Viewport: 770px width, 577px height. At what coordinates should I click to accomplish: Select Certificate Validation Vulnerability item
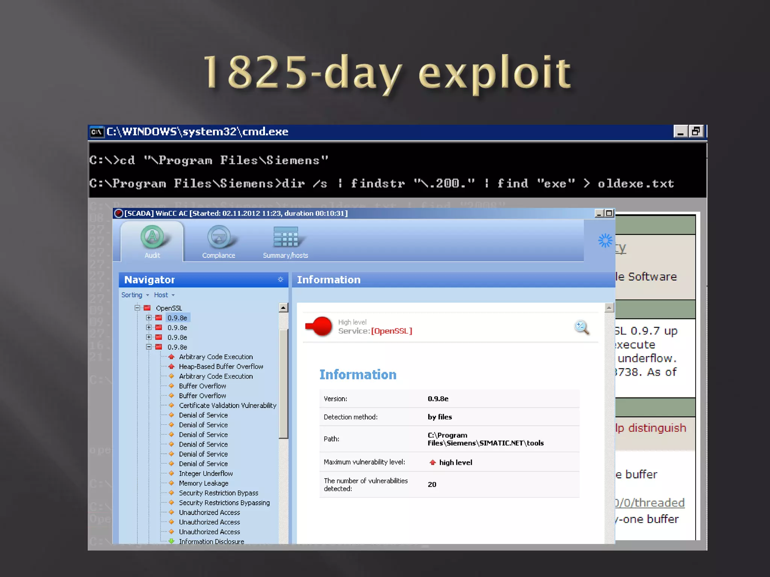click(x=227, y=406)
